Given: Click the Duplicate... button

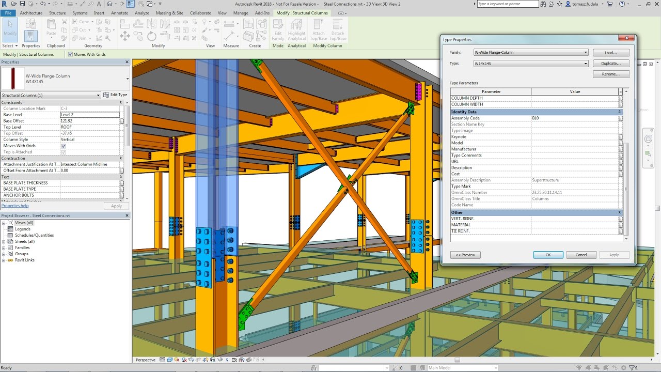Looking at the screenshot, I should pyautogui.click(x=611, y=64).
